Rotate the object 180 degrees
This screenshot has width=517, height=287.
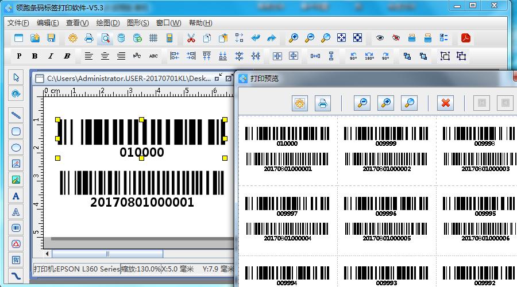pos(369,56)
